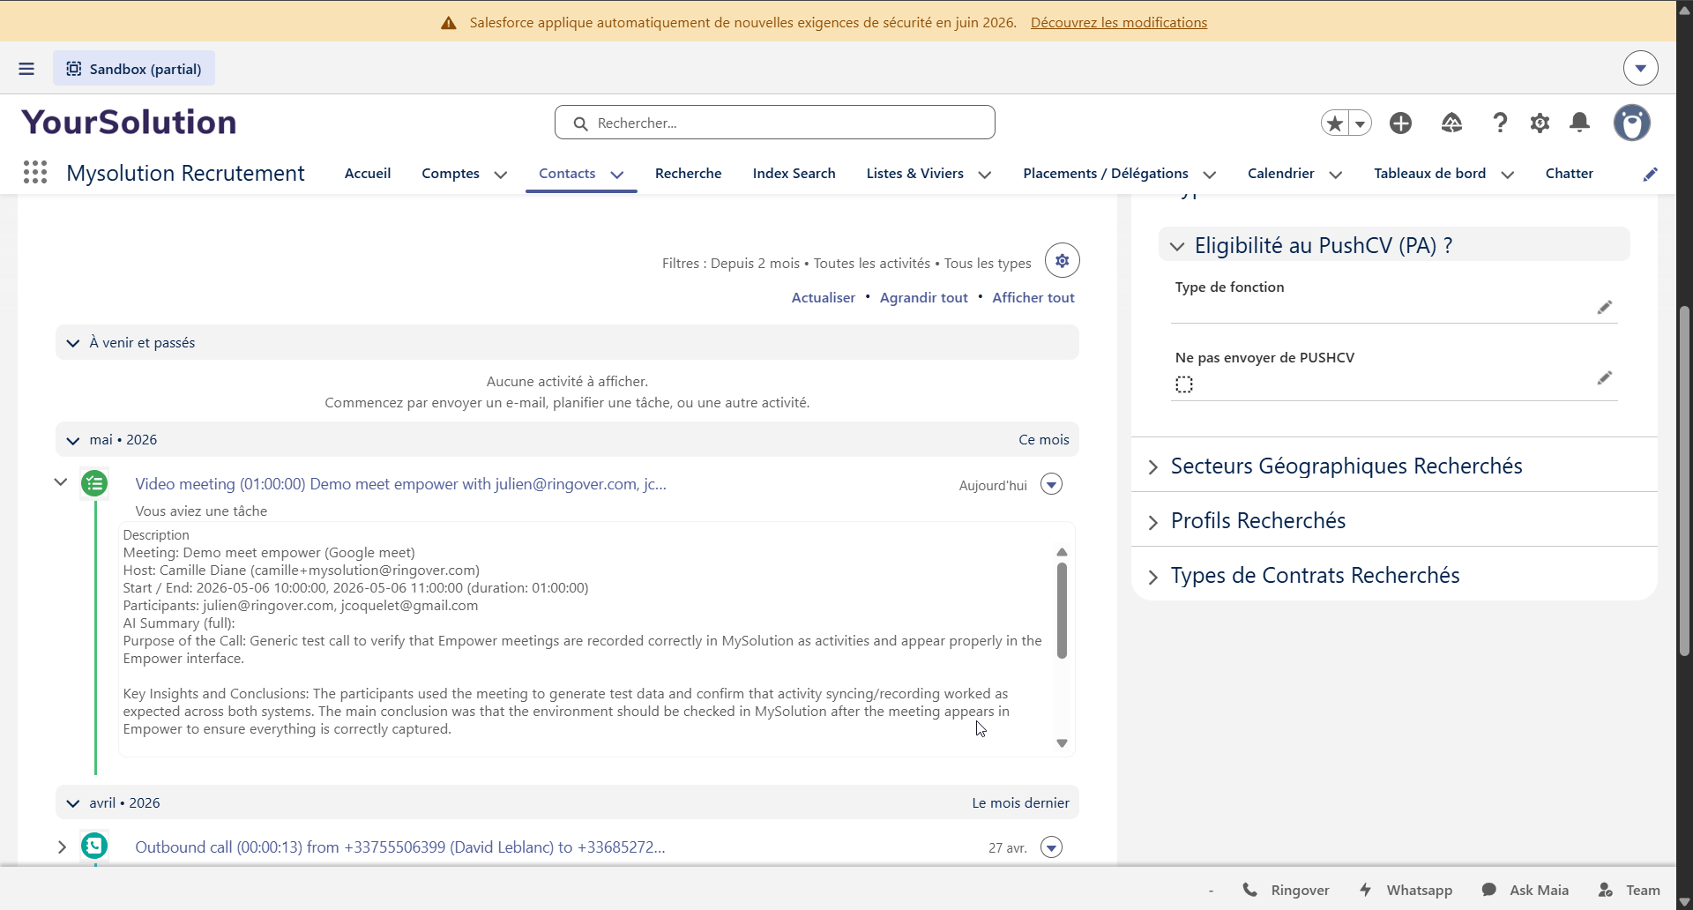Open the Comptes tab
This screenshot has height=910, width=1693.
pos(451,173)
